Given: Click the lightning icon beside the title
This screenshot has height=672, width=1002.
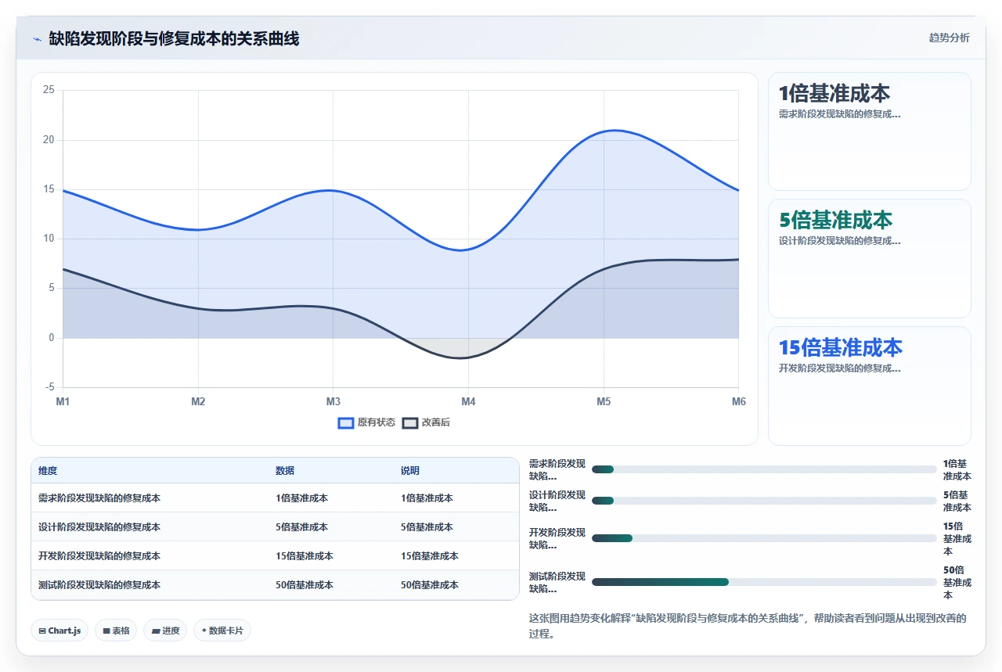Looking at the screenshot, I should click(37, 39).
